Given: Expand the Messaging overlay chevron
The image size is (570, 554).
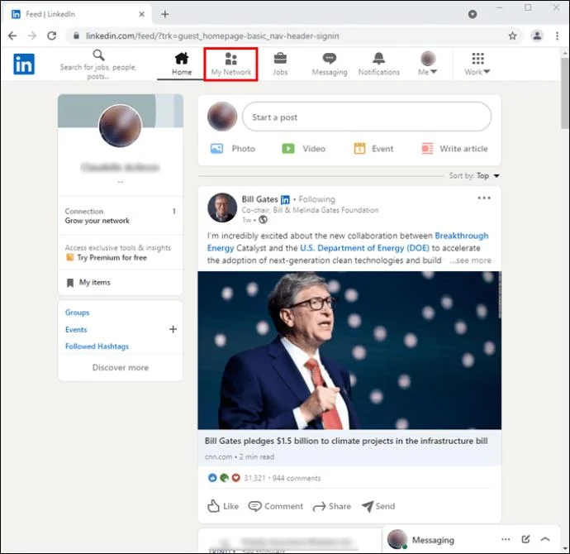Looking at the screenshot, I should [x=545, y=539].
